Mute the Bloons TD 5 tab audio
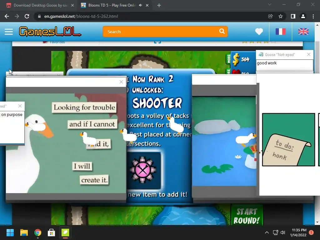This screenshot has height=240, width=320. tap(140, 5)
